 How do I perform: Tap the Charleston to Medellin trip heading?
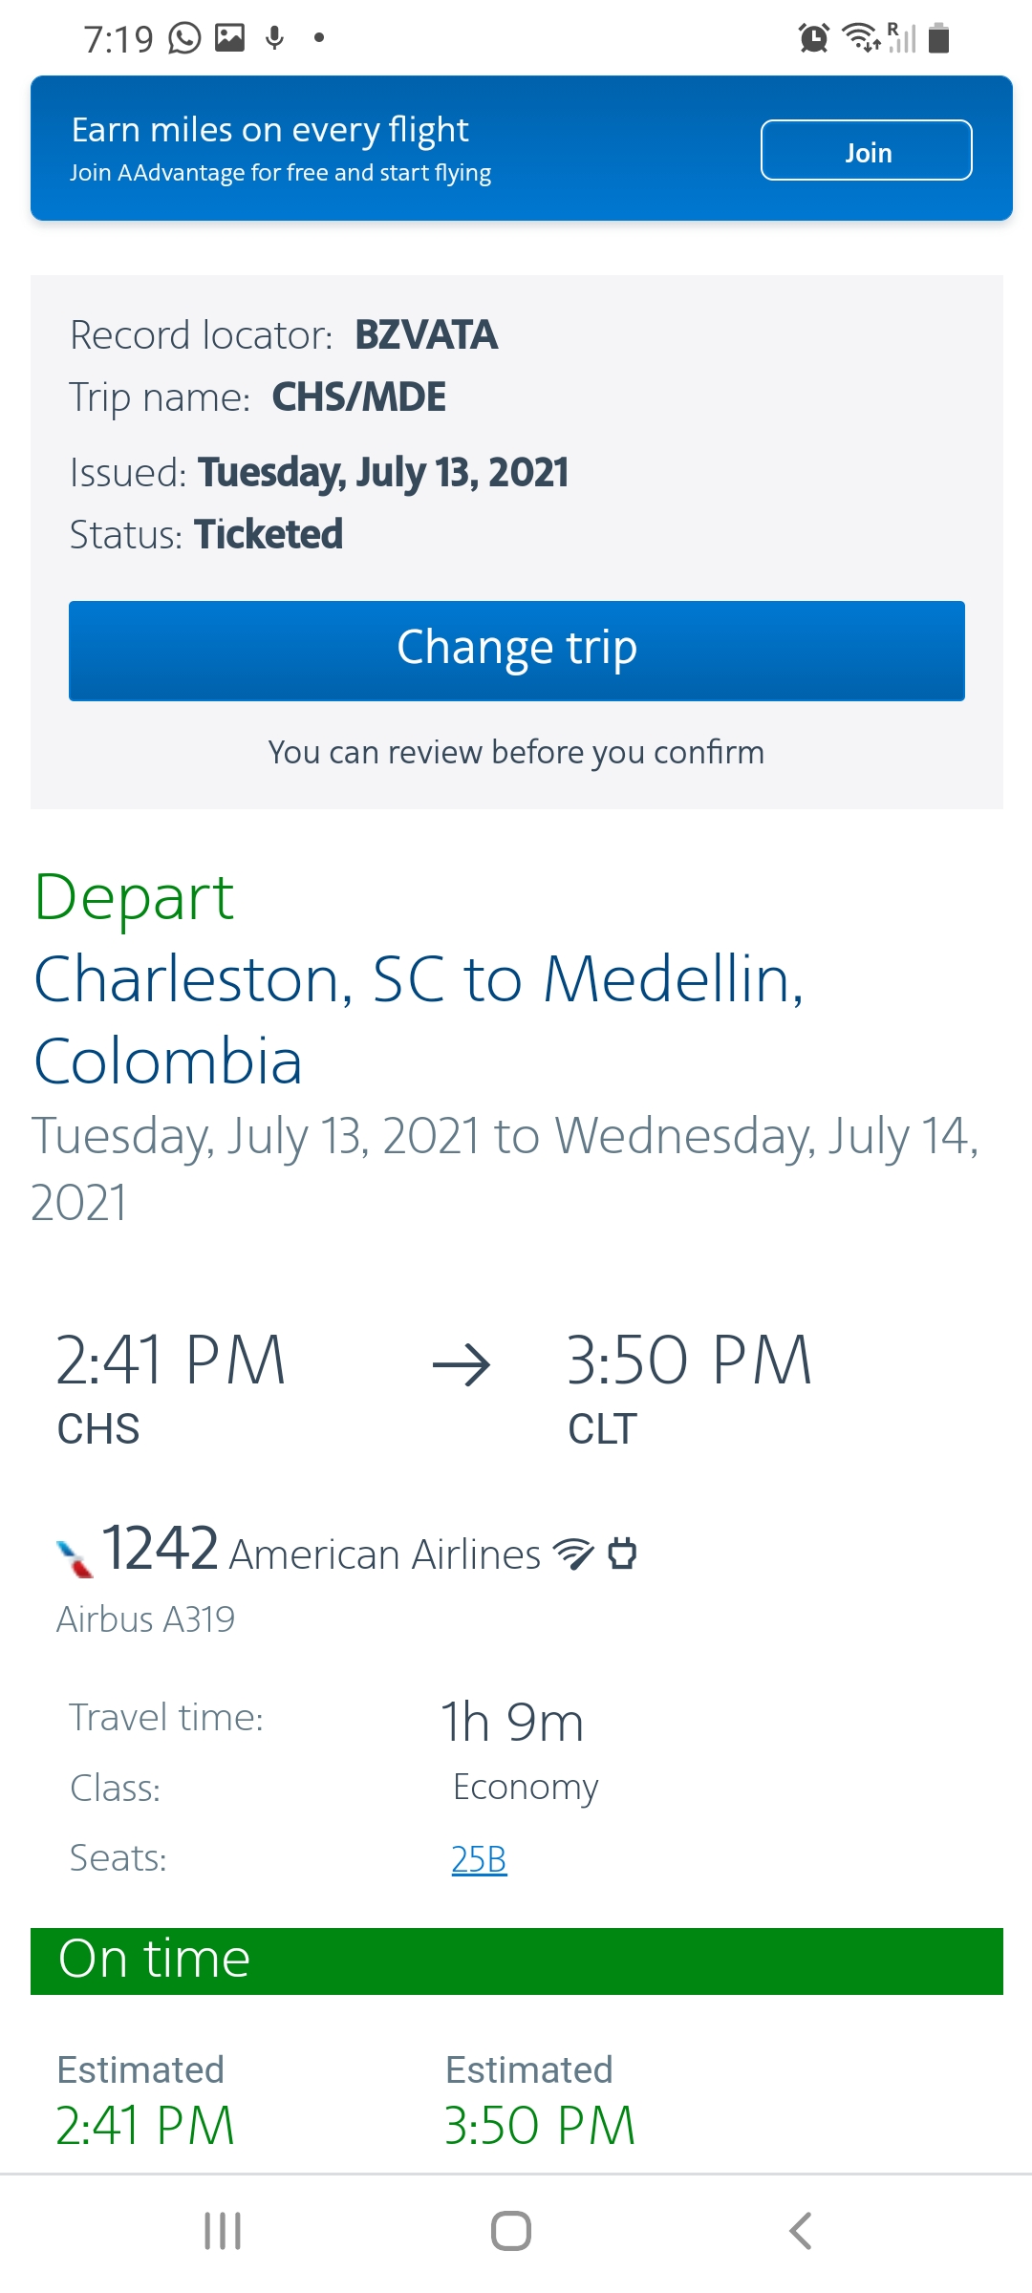coord(419,1019)
